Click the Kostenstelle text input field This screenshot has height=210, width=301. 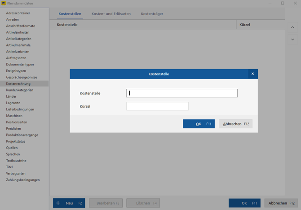pyautogui.click(x=181, y=93)
